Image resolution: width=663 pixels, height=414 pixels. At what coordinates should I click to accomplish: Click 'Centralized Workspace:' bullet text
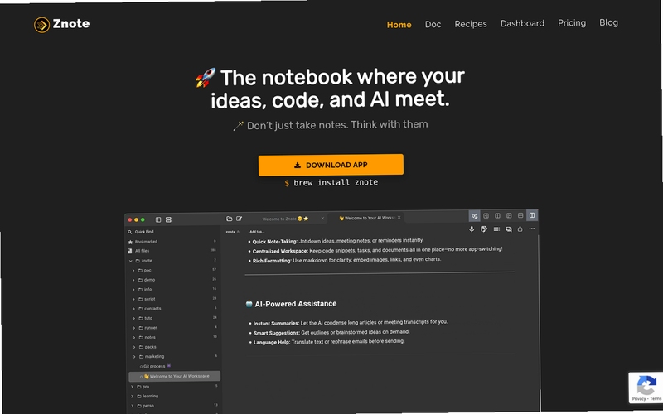(x=280, y=252)
